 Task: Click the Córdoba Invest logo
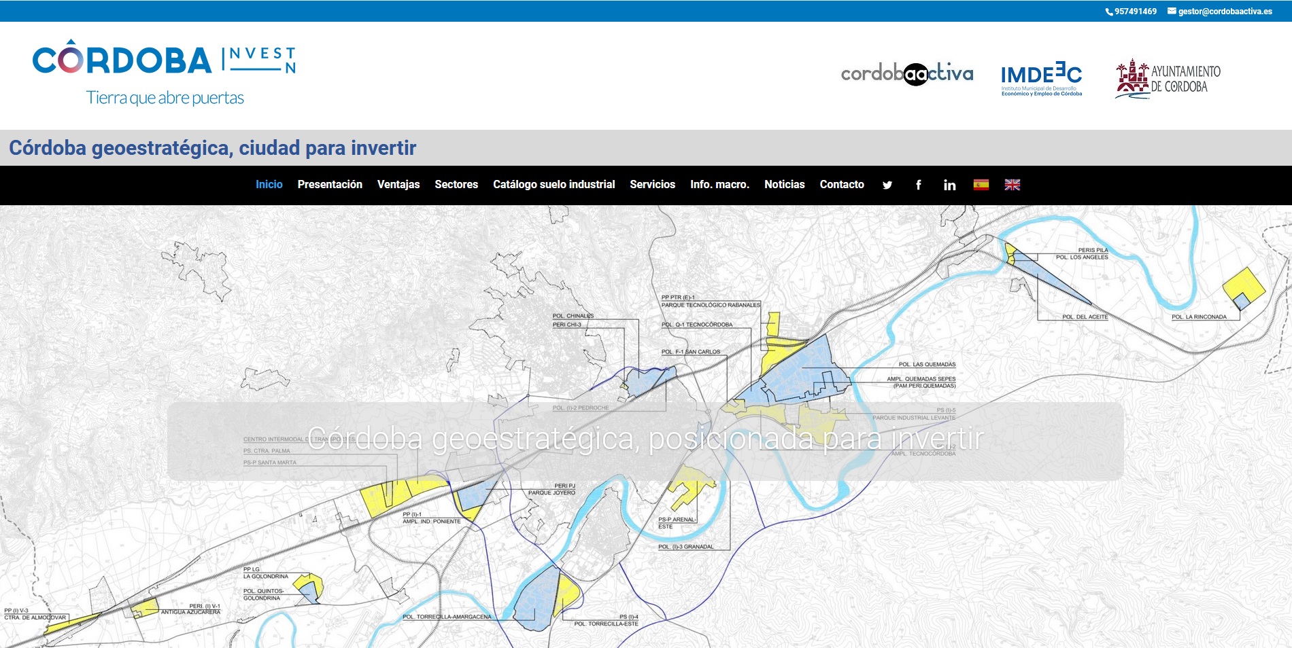[x=164, y=73]
